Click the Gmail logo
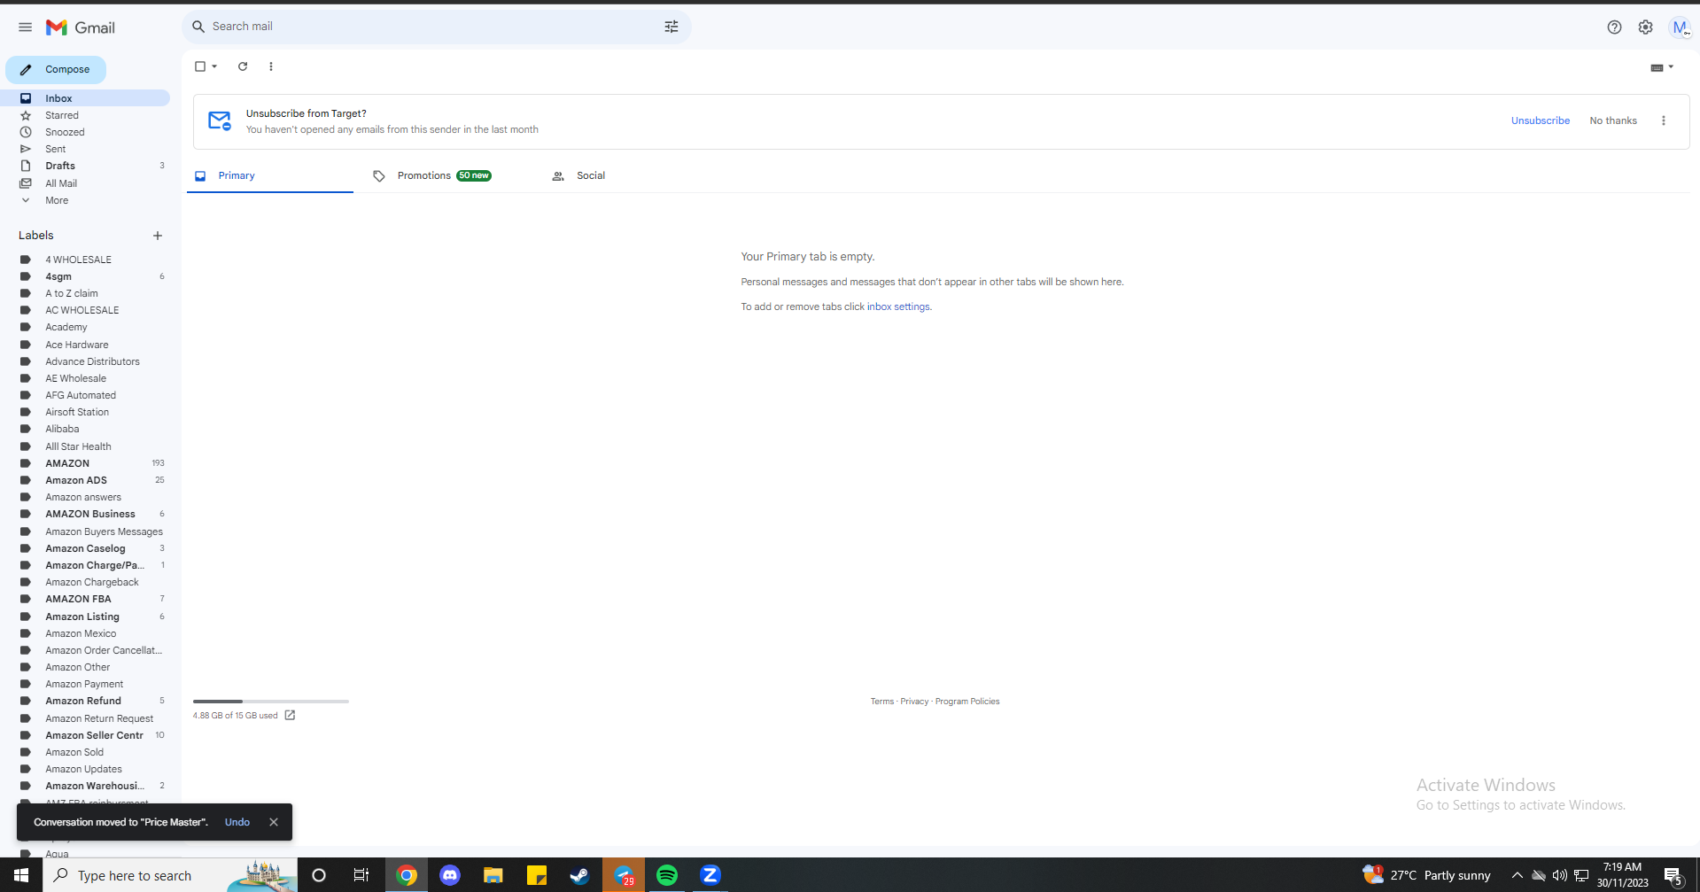The image size is (1700, 892). click(x=81, y=27)
